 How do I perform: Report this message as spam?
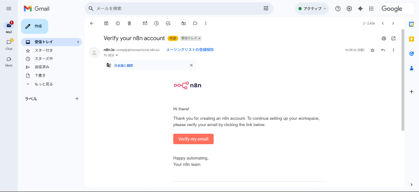click(x=118, y=23)
